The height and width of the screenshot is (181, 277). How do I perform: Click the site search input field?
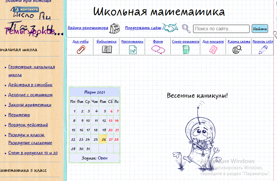tap(221, 29)
